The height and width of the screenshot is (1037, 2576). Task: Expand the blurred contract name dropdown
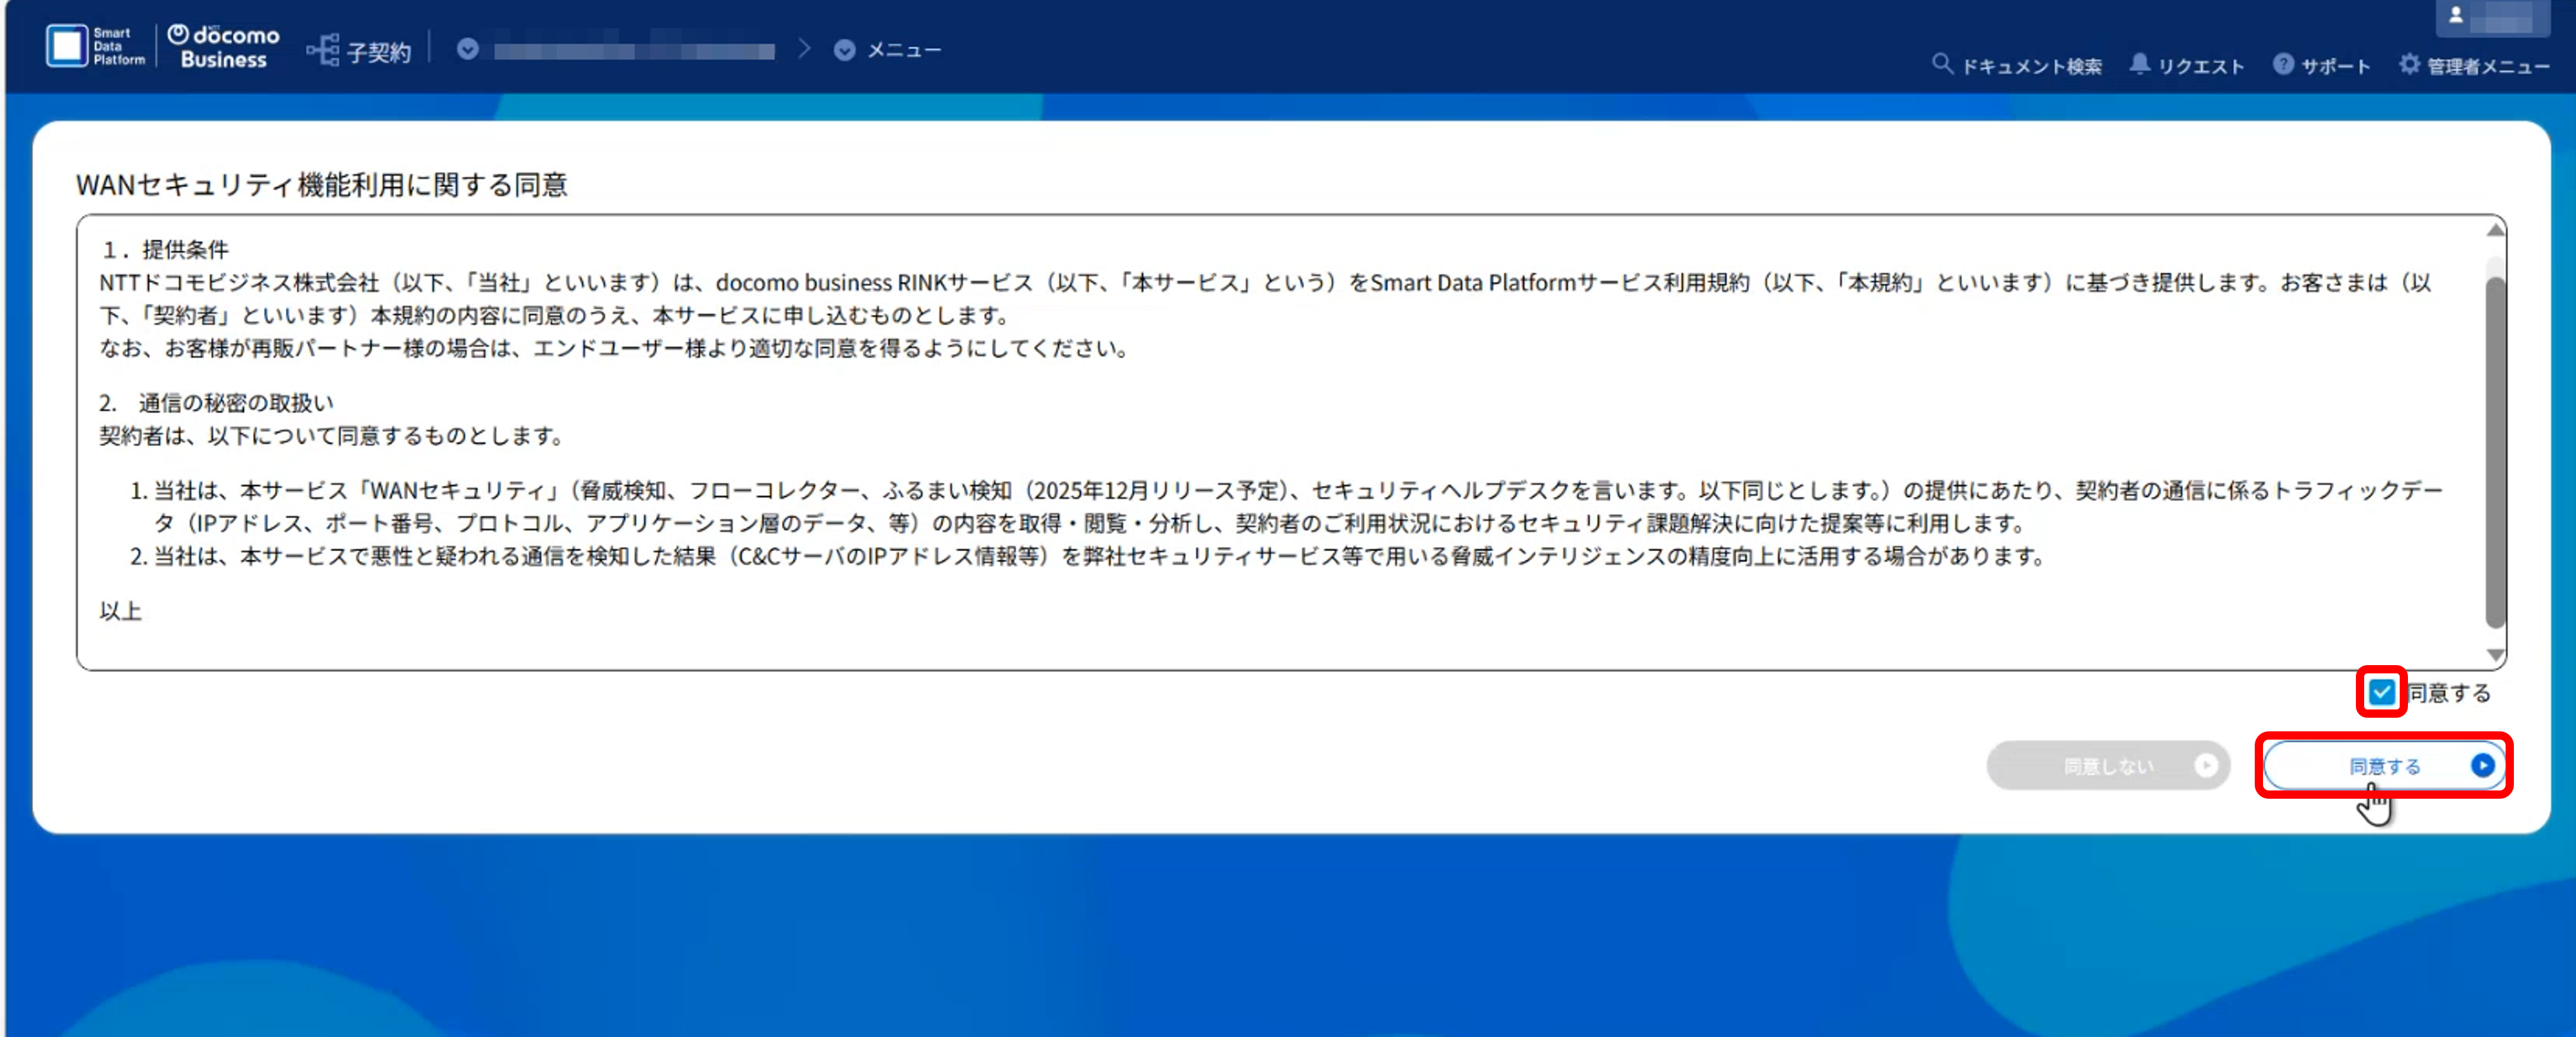468,49
